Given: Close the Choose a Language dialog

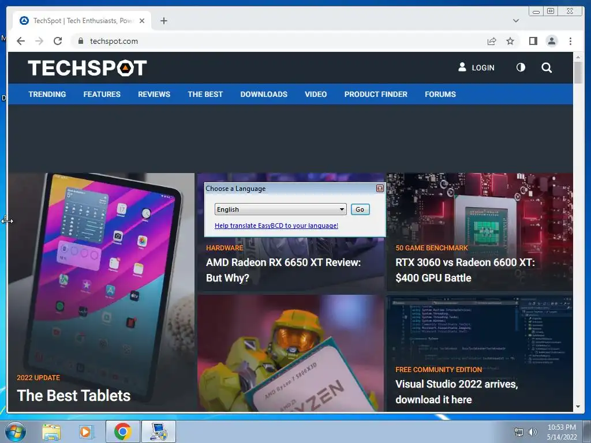Looking at the screenshot, I should point(380,189).
